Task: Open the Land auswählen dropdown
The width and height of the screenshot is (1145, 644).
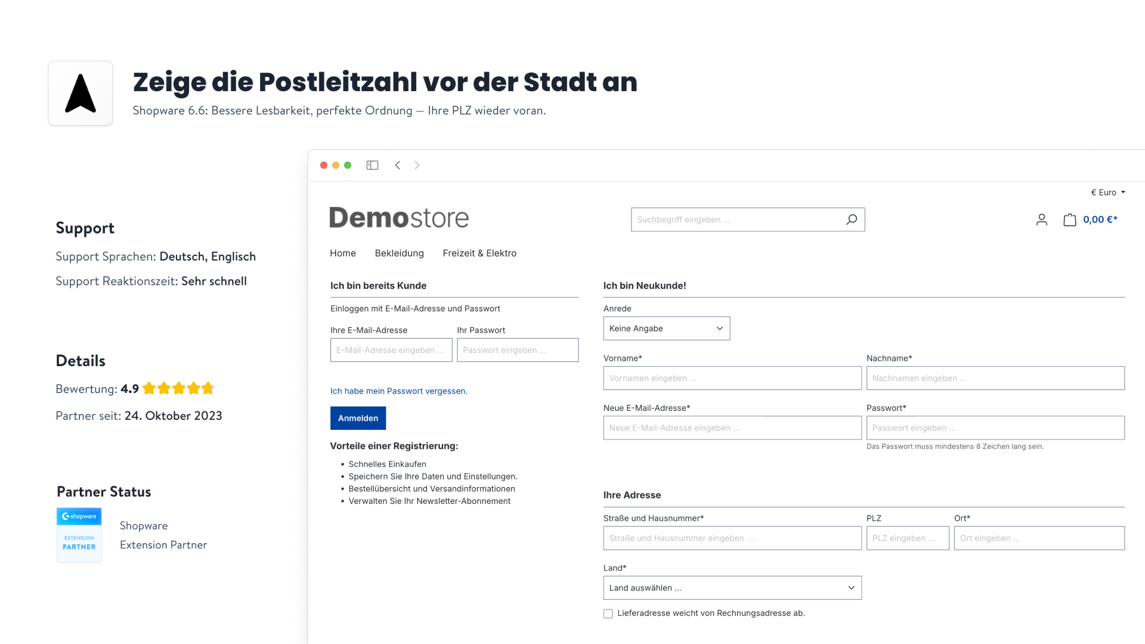Action: point(732,588)
